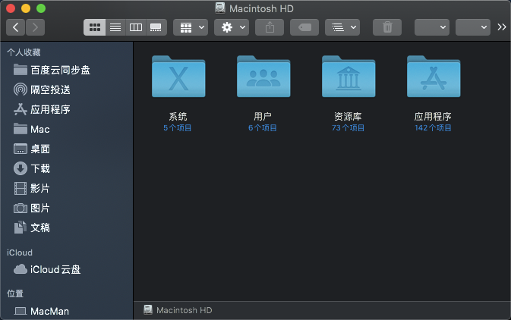Click the 个人收藏 sidebar section header
Viewport: 511px width, 320px height.
click(24, 52)
